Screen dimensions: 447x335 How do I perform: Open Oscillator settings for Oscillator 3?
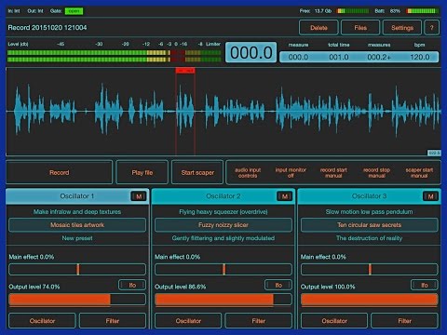click(334, 321)
